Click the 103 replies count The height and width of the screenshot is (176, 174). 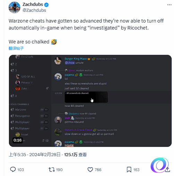tap(20, 170)
